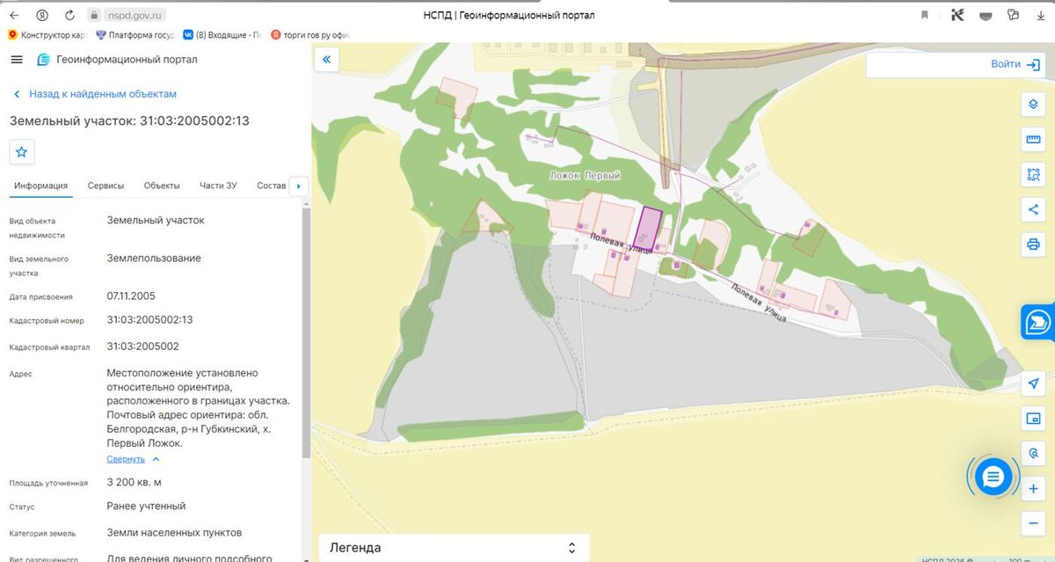Screen dimensions: 1055x562
Task: Open the торги гов ру bookmark
Action: (x=310, y=35)
